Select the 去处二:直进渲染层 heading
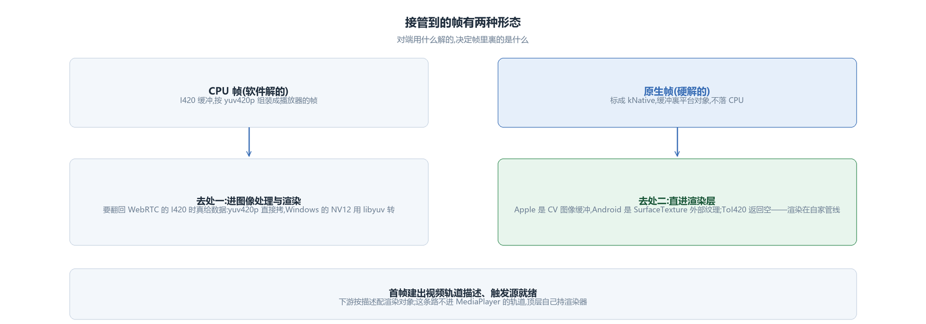This screenshot has width=926, height=324. 677,201
